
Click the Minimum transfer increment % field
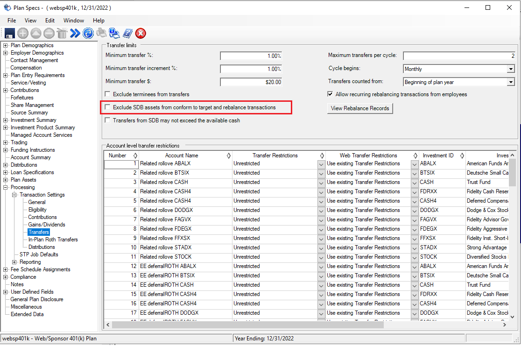(x=251, y=69)
